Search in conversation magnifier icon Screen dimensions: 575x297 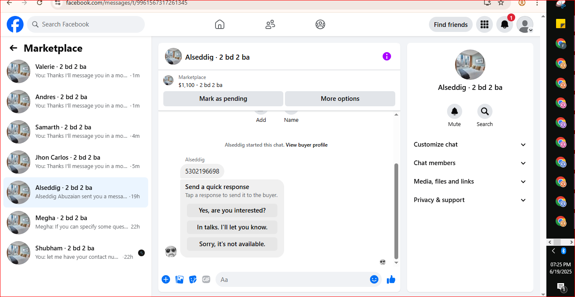pos(485,111)
